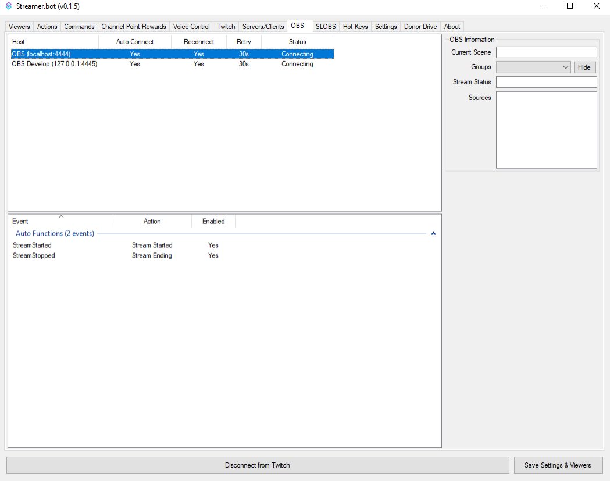Image resolution: width=610 pixels, height=481 pixels.
Task: Sort events by the Event column header
Action: (60, 221)
